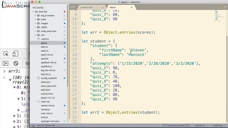Open names.js in the sidebar
Viewport: 228px width, 128px height.
pyautogui.click(x=45, y=110)
